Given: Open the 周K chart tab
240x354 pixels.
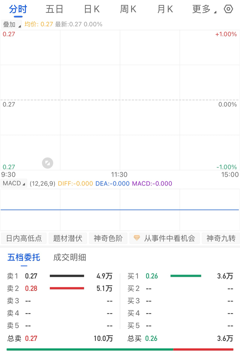Looking at the screenshot, I should 128,9.
